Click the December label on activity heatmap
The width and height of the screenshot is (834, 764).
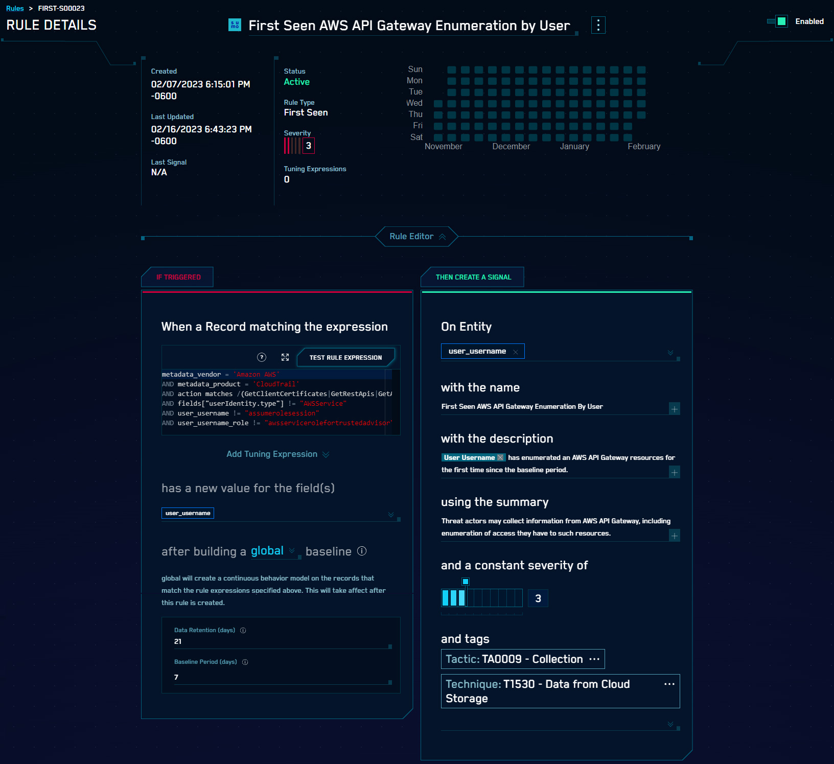(x=511, y=147)
